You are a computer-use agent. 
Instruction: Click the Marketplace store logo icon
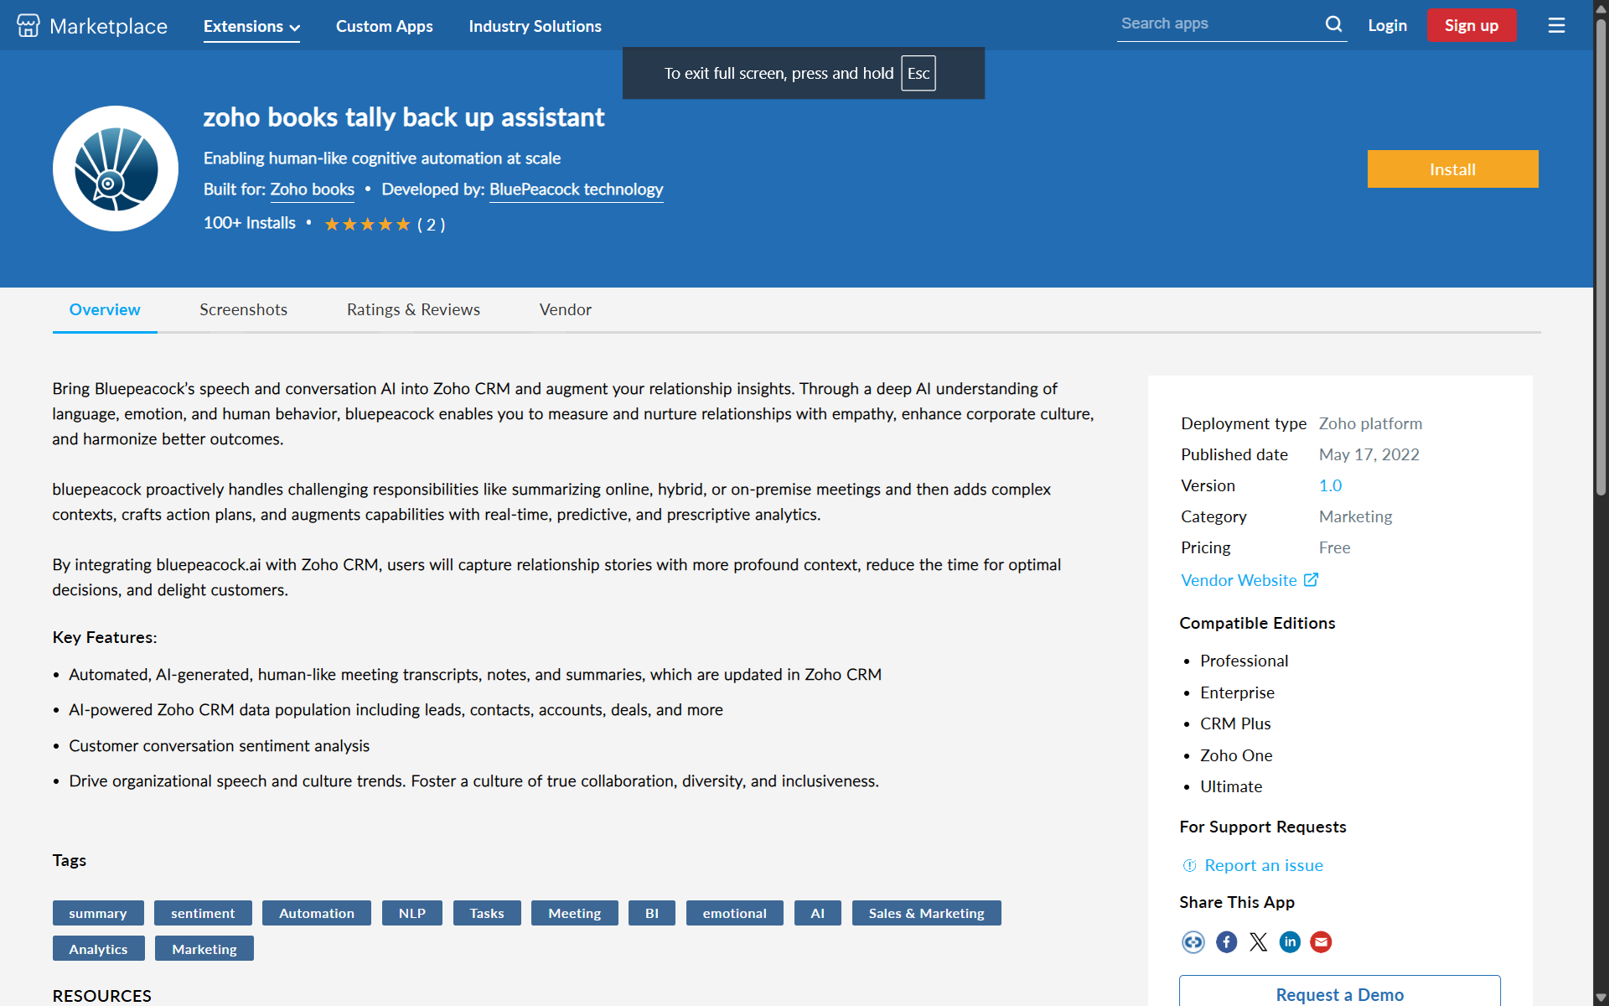click(x=28, y=25)
